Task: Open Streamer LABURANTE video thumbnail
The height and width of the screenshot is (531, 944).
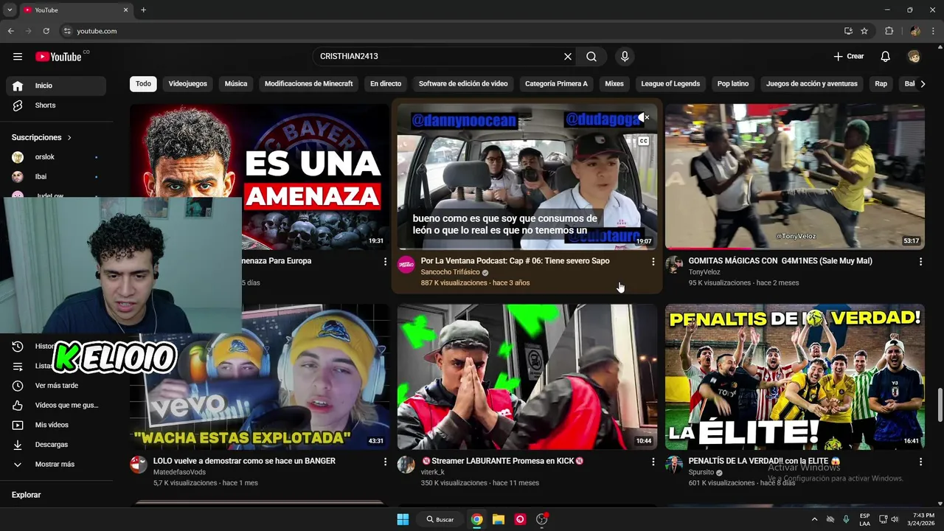Action: click(x=527, y=377)
